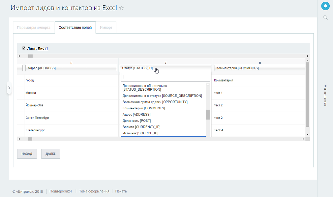This screenshot has height=197, width=333.
Task: Star the page title as favorite
Action: coord(121,8)
